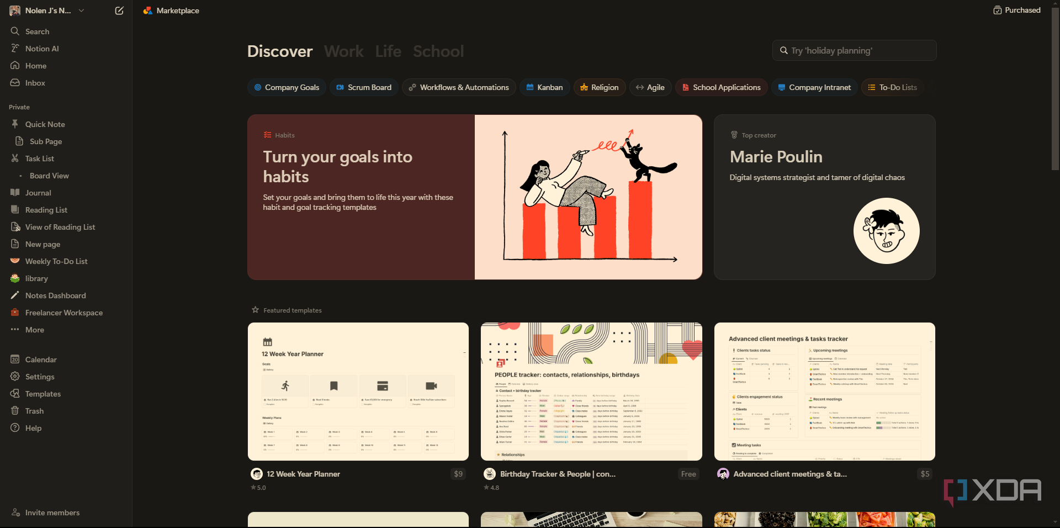Filter by Scrum Board category
Viewport: 1060px width, 528px height.
pos(364,87)
